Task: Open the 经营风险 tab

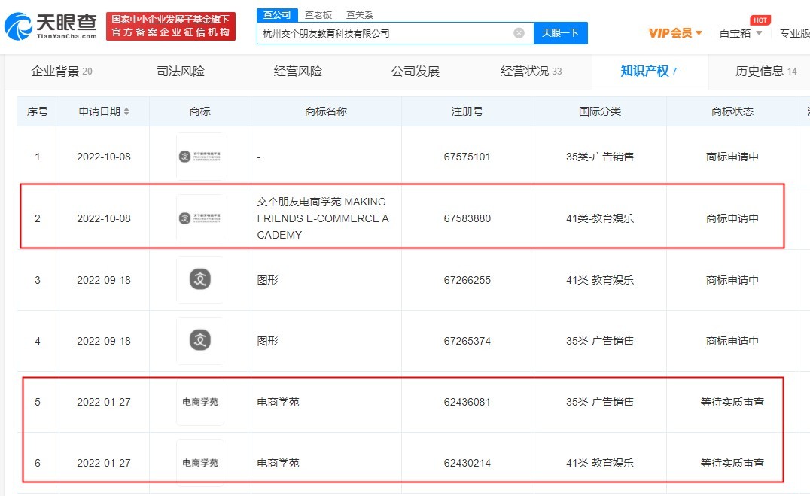Action: (x=298, y=72)
